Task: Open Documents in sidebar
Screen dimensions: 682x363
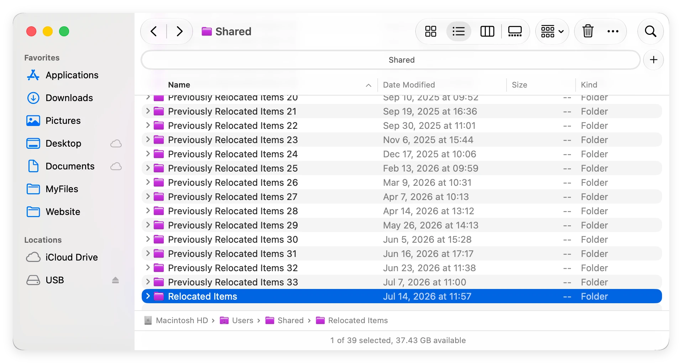Action: pos(61,166)
